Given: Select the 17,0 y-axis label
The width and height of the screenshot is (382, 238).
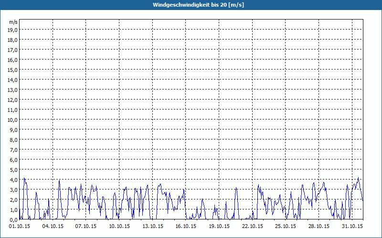Looking at the screenshot, I should [x=13, y=50].
